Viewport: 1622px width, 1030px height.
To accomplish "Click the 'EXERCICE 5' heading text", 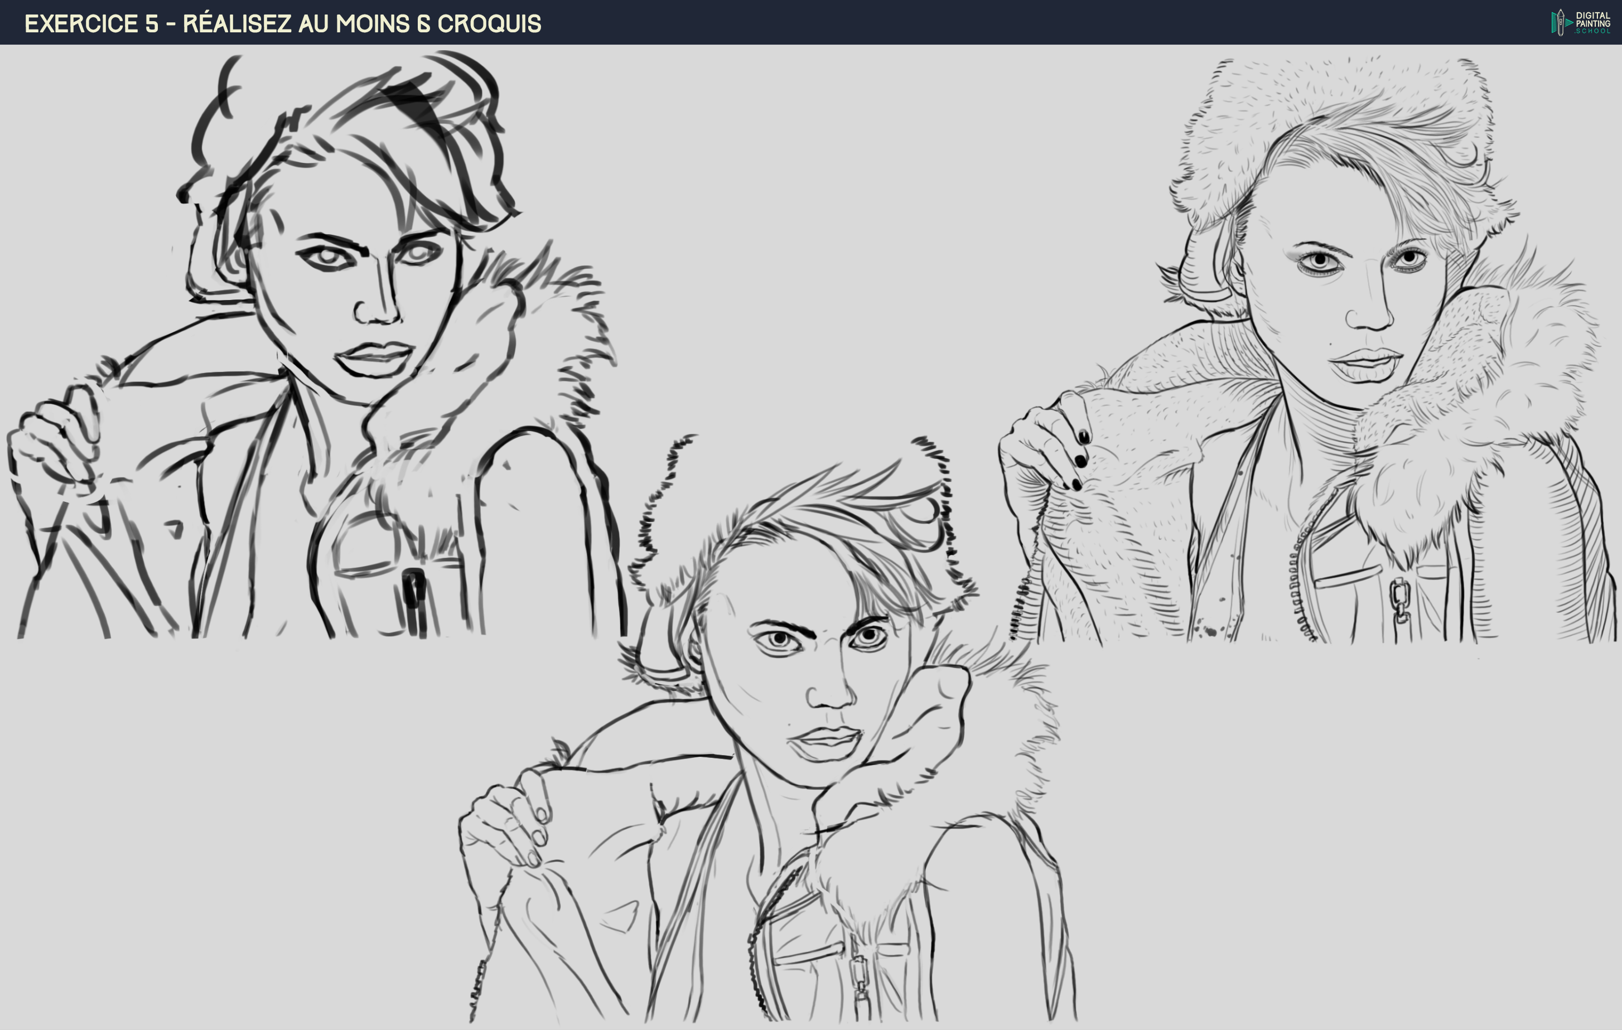I will pyautogui.click(x=91, y=23).
